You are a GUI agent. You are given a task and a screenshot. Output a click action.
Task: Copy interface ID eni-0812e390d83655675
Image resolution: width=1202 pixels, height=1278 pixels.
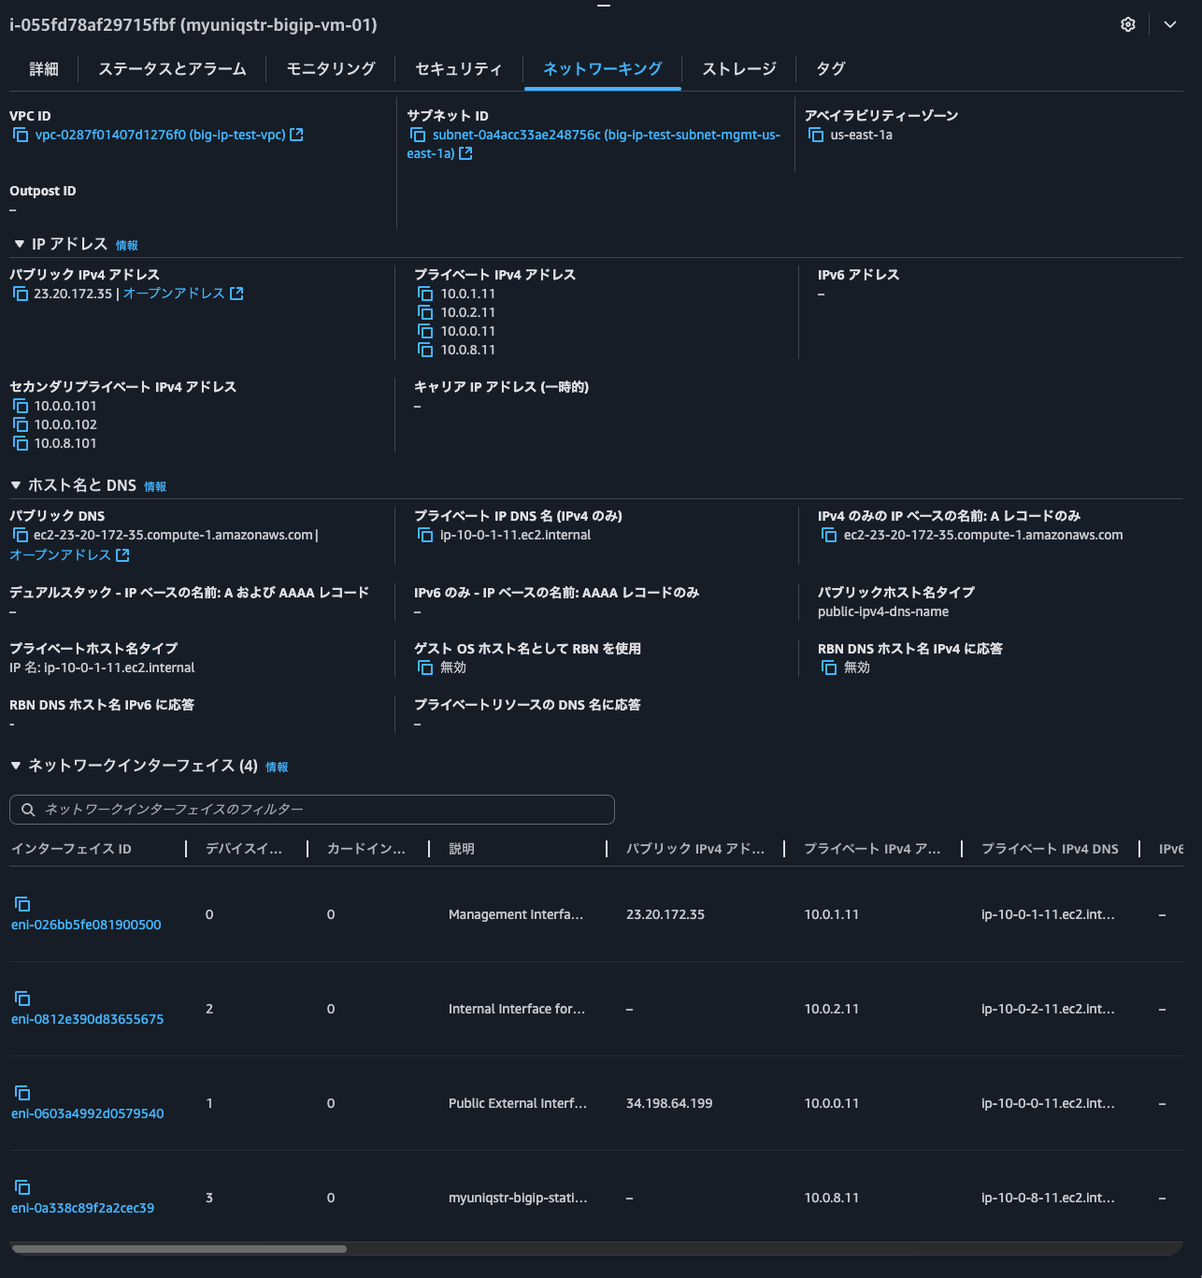coord(22,998)
